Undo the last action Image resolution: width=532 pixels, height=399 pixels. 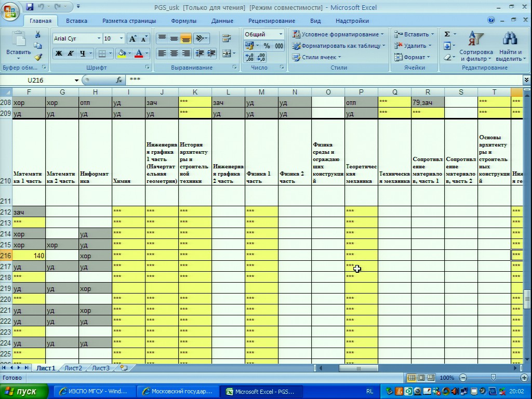coord(41,6)
